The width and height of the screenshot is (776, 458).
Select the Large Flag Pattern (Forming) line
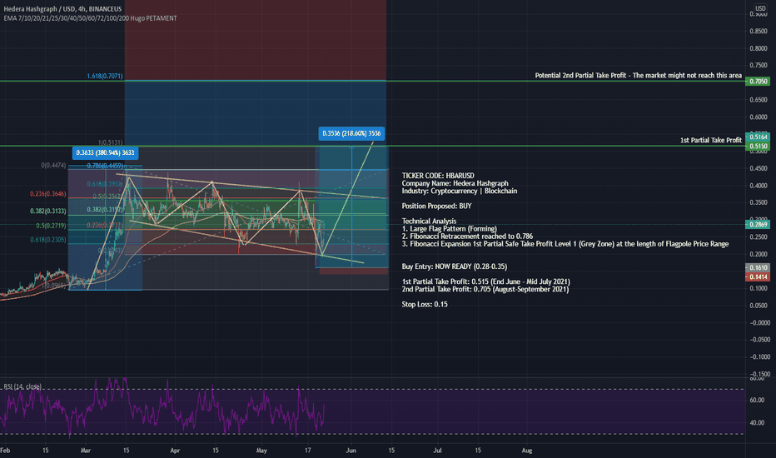pos(449,229)
